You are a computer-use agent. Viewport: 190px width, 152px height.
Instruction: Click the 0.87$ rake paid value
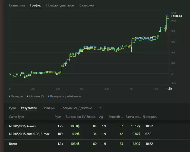click(x=136, y=134)
